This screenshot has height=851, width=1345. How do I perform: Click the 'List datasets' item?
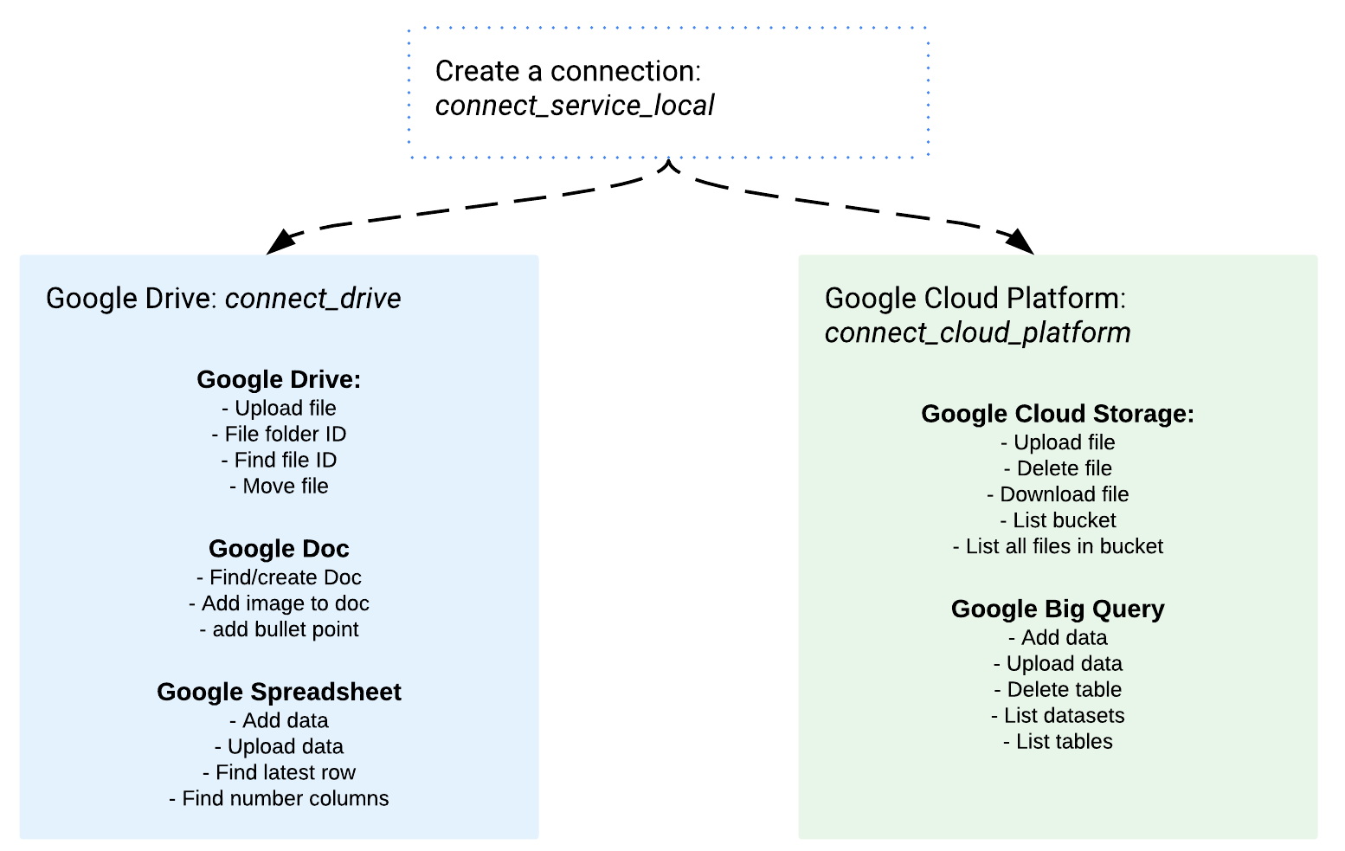click(1058, 716)
